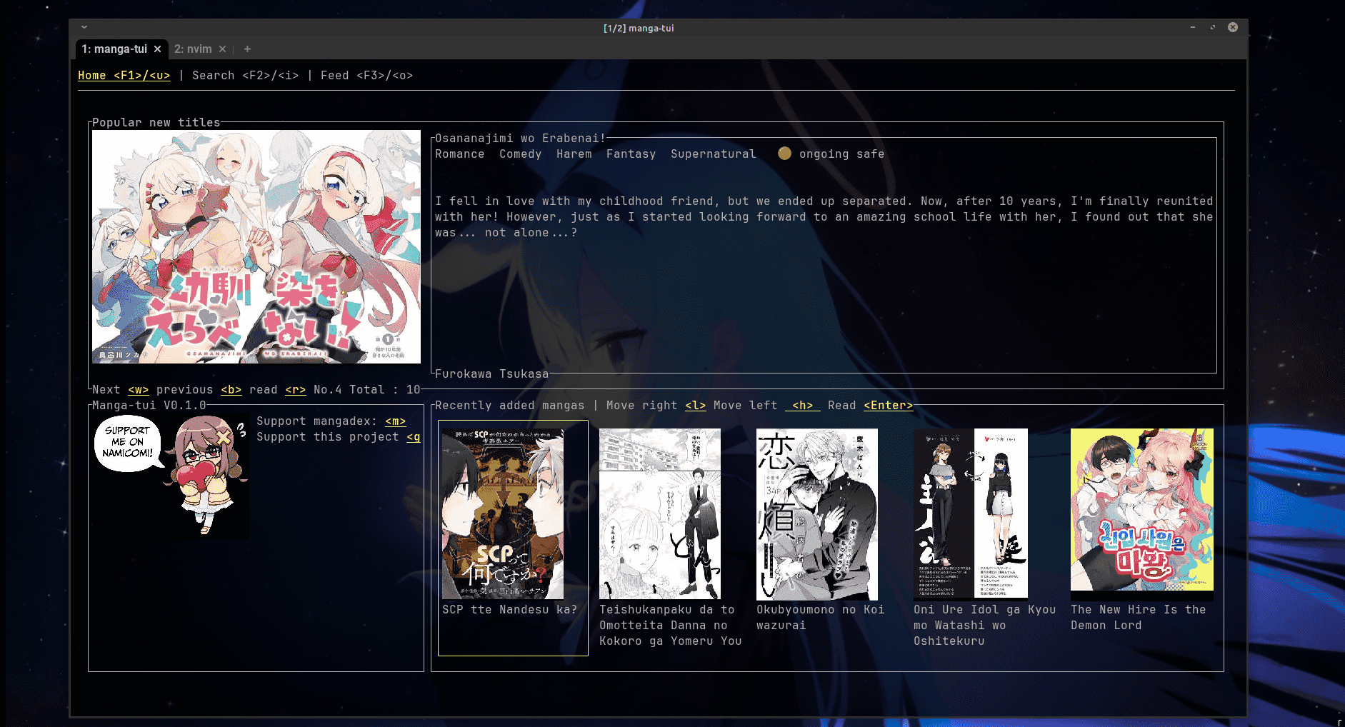
Task: Click the Recently added mangas heading
Action: tap(510, 406)
